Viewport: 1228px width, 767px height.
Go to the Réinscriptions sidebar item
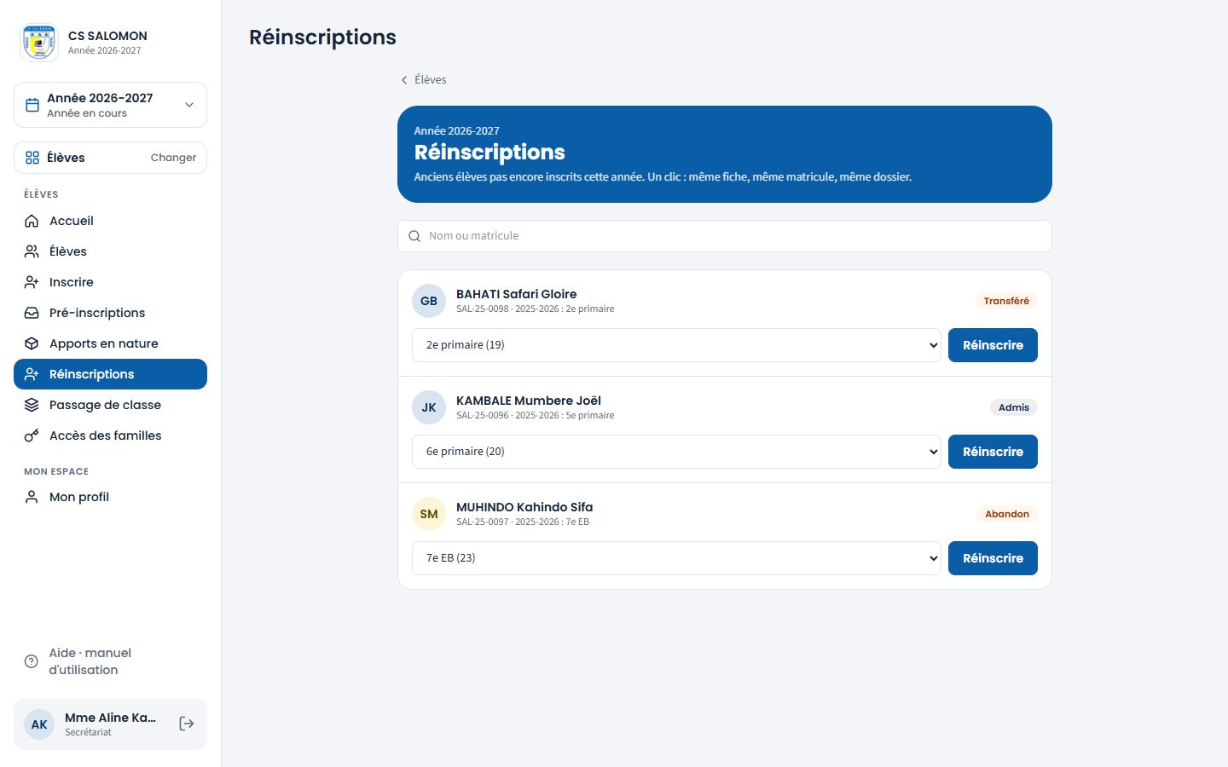click(111, 374)
